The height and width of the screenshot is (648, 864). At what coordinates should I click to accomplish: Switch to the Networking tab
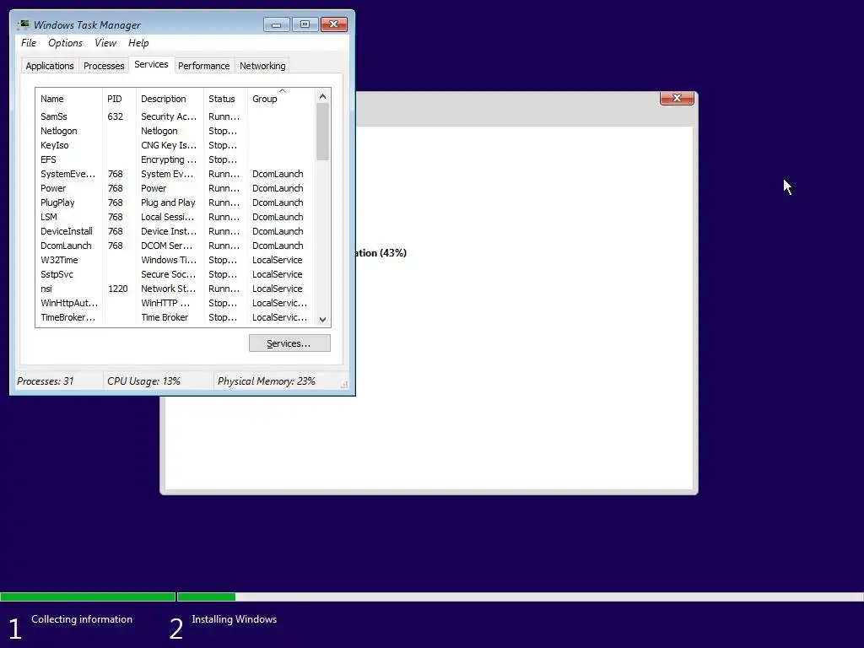tap(262, 66)
